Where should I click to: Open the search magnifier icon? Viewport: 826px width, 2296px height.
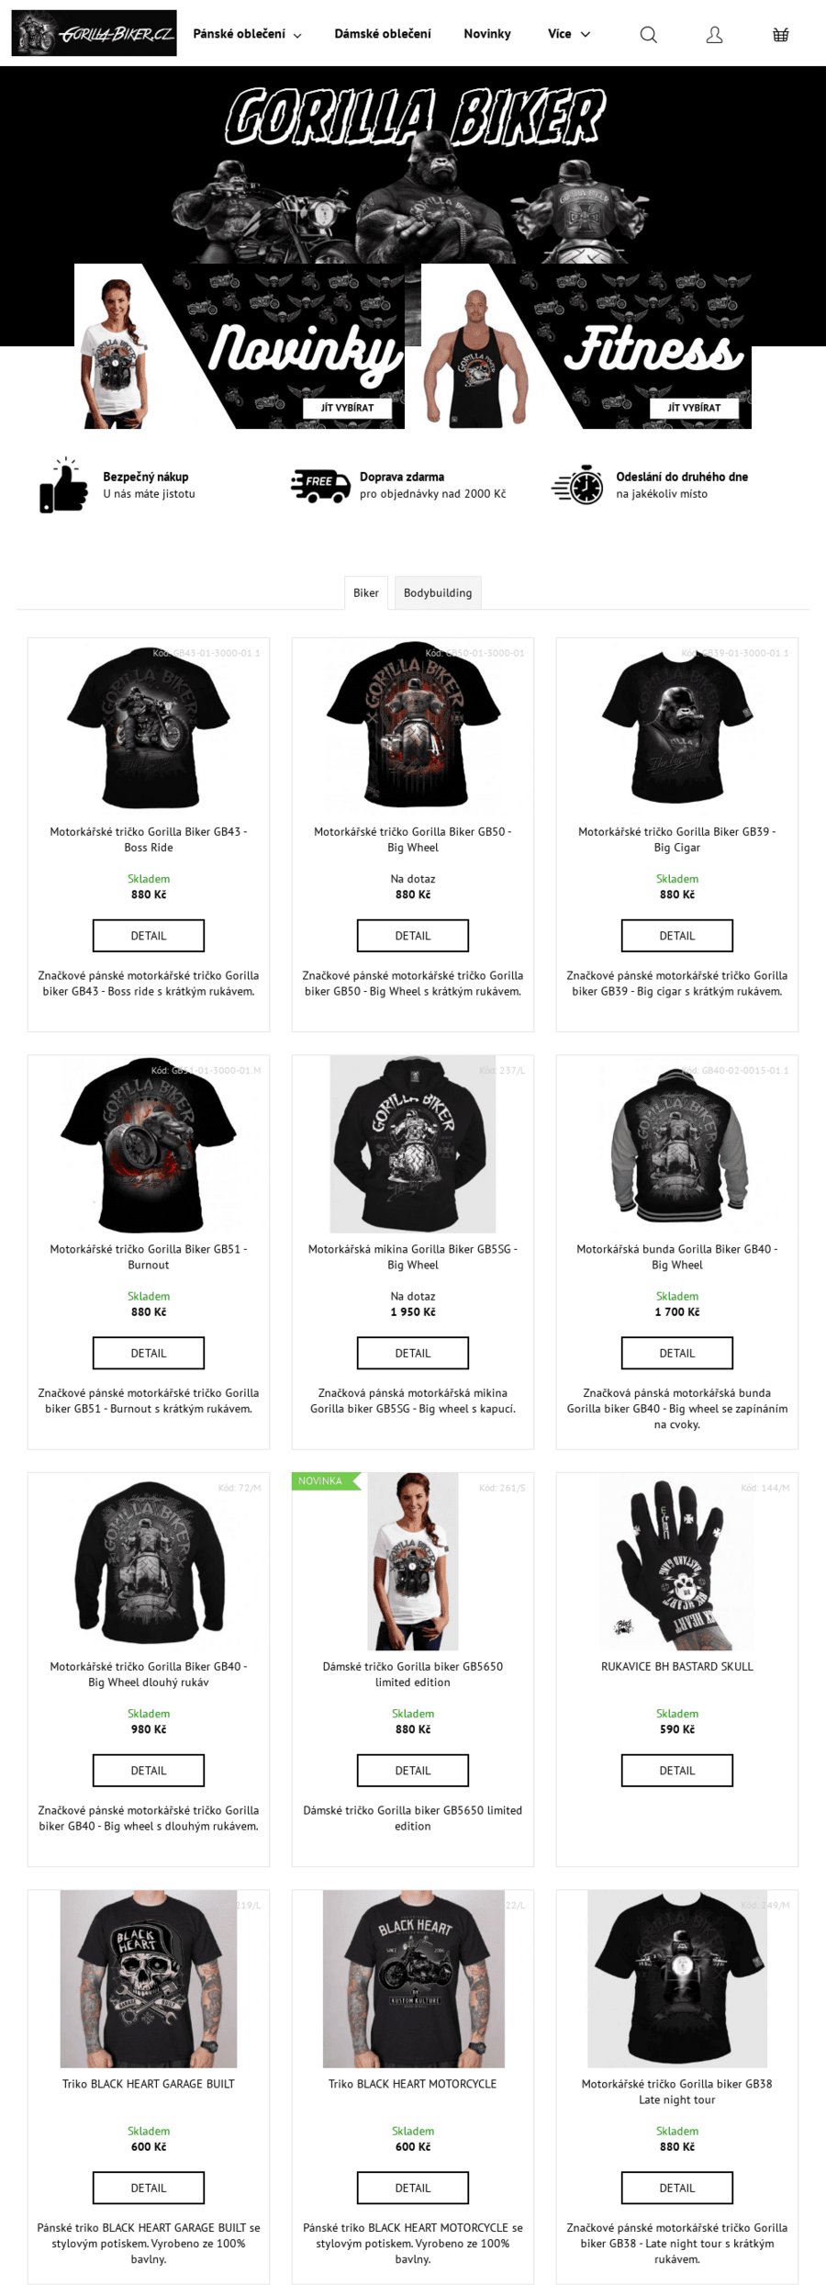tap(648, 35)
